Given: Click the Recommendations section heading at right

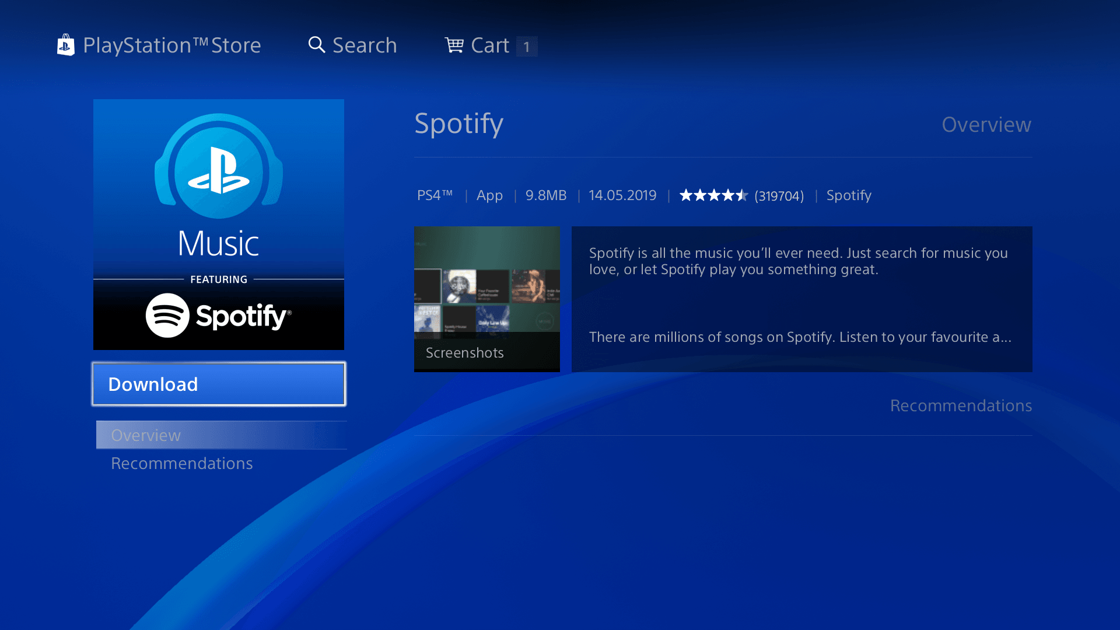Looking at the screenshot, I should 961,405.
